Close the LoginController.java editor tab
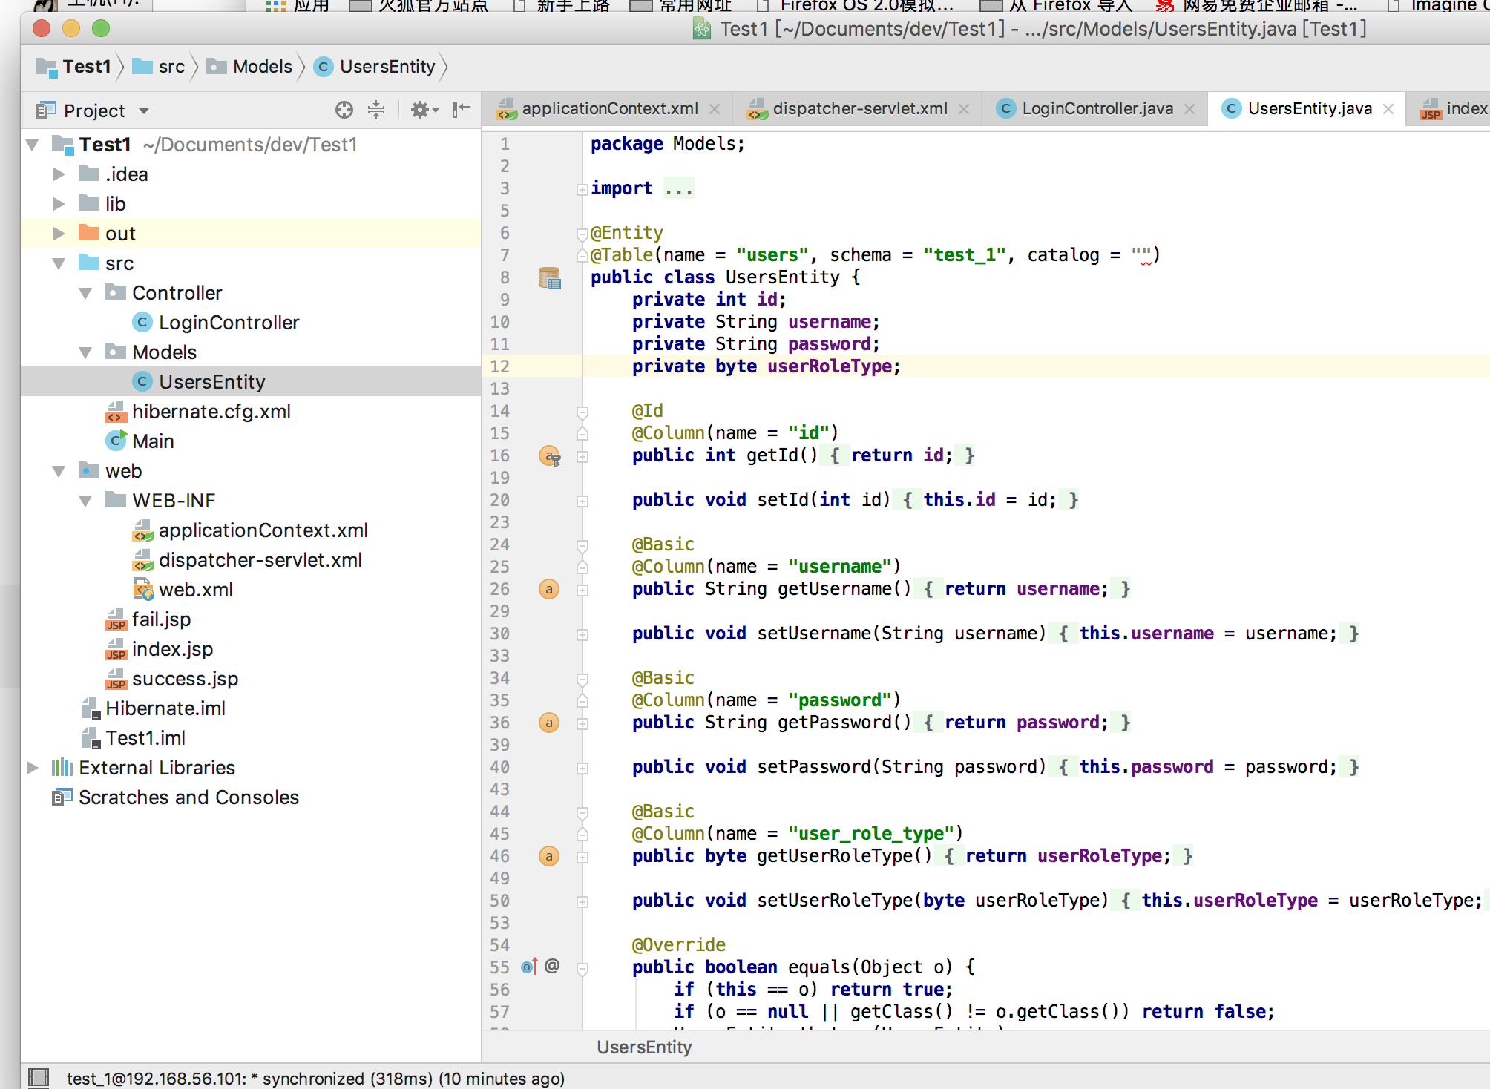 1189,109
